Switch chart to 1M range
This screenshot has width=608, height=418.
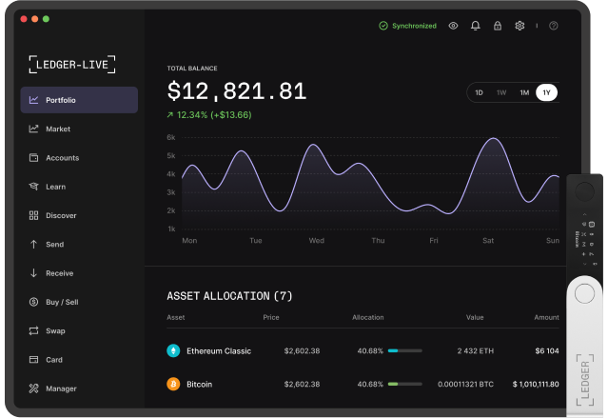[524, 92]
